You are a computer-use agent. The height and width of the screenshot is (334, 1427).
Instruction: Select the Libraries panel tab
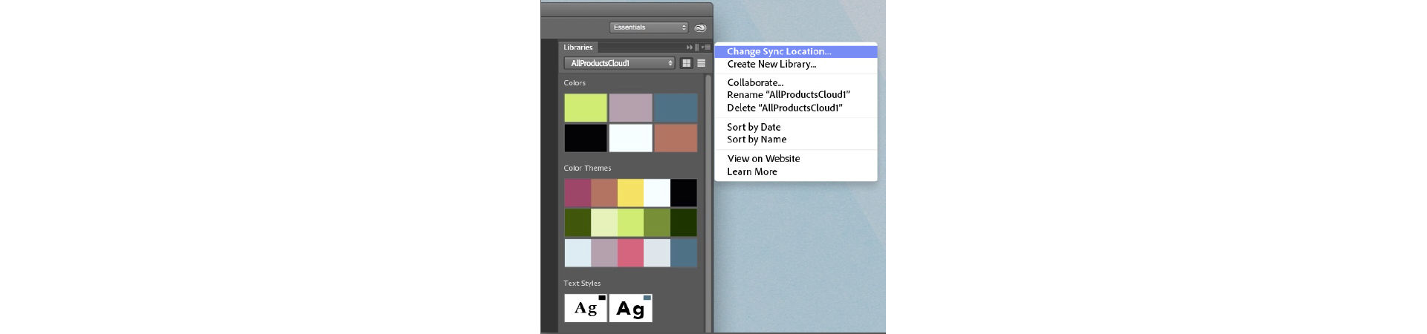[x=578, y=48]
